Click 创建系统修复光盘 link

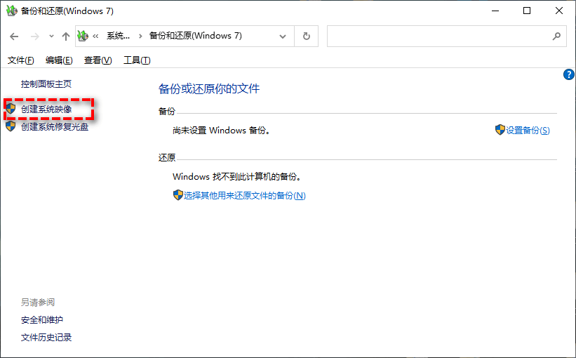(54, 127)
